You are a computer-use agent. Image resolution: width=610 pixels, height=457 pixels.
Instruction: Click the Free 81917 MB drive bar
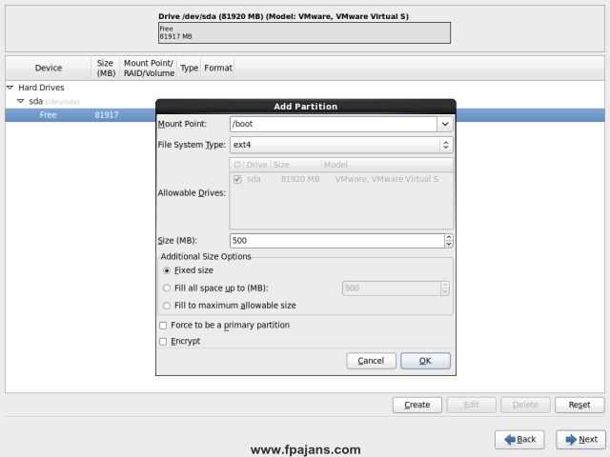(304, 32)
